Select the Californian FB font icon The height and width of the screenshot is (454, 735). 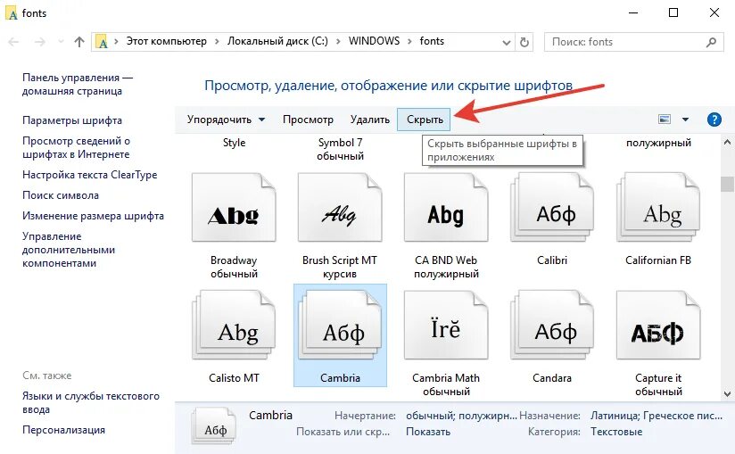point(658,207)
